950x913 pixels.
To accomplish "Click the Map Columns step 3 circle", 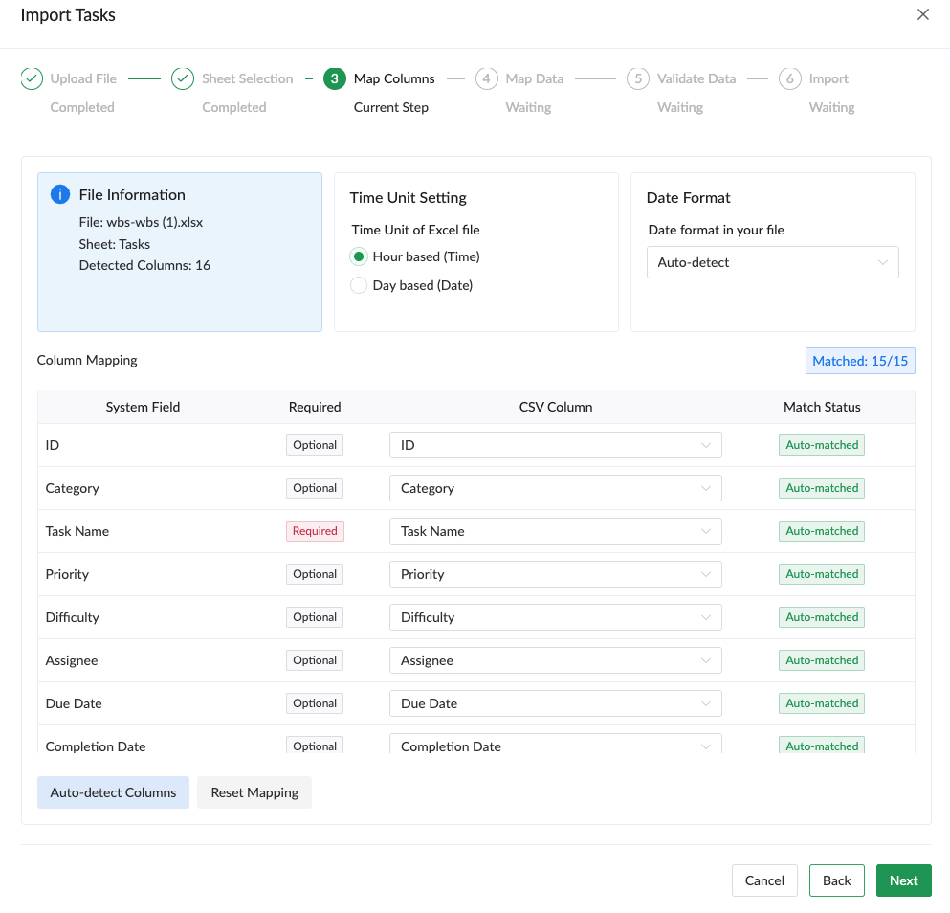I will pos(333,78).
